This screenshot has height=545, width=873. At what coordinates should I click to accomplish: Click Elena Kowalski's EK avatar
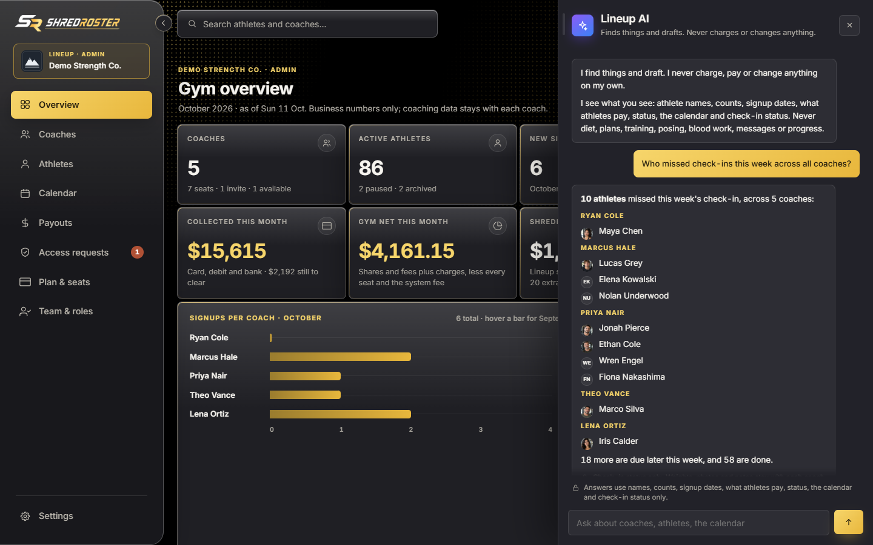coord(587,282)
